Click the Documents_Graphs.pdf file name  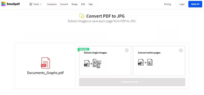45,73
